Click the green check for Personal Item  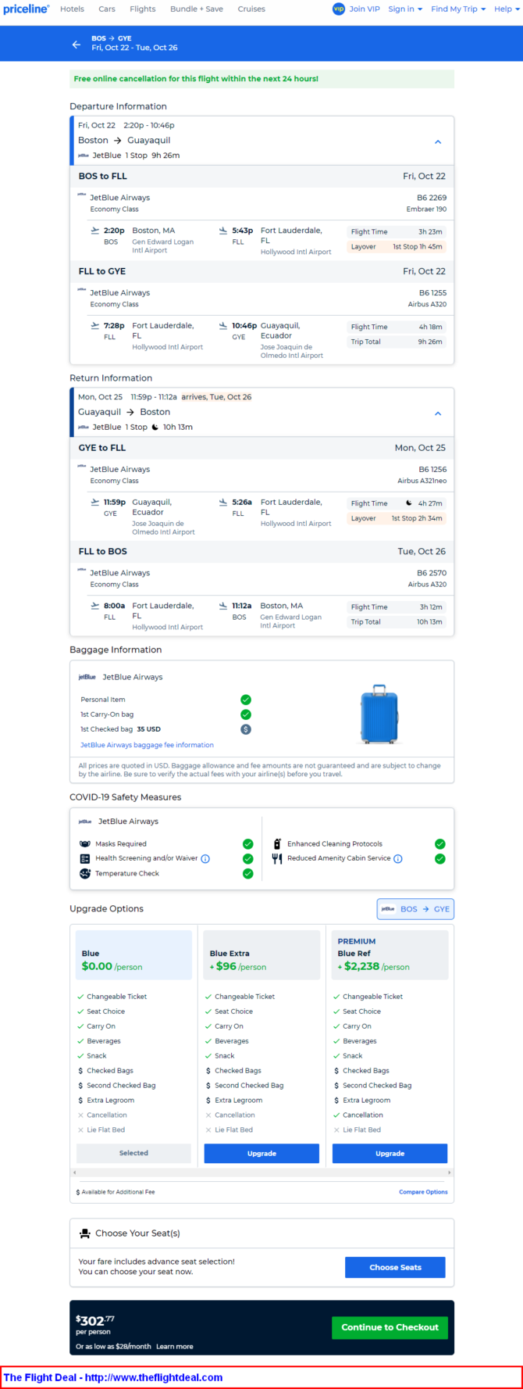point(246,700)
